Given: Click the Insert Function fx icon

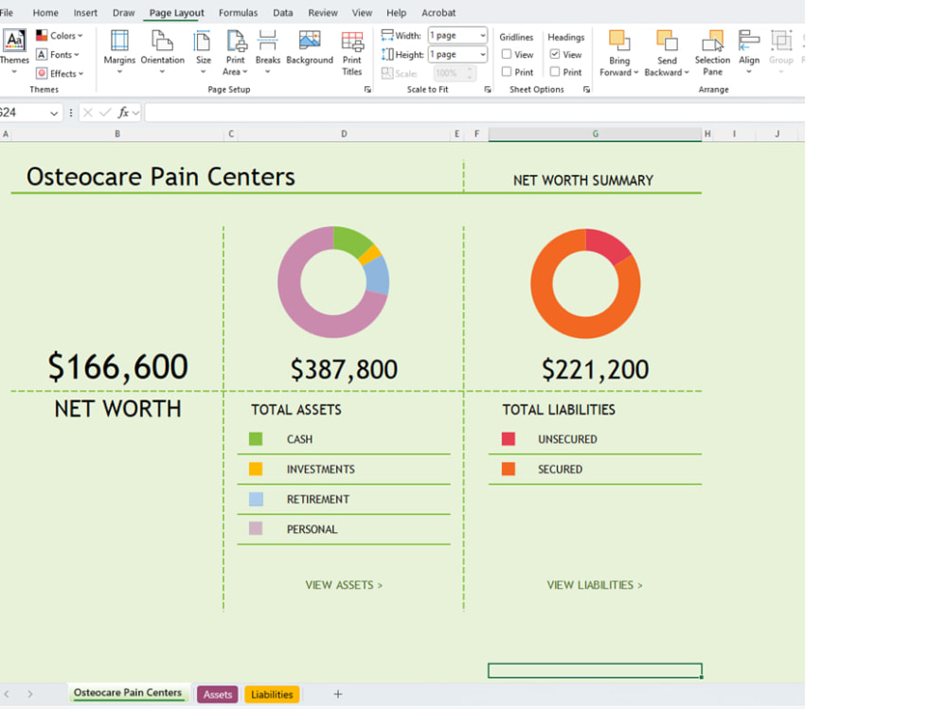Looking at the screenshot, I should coord(123,113).
